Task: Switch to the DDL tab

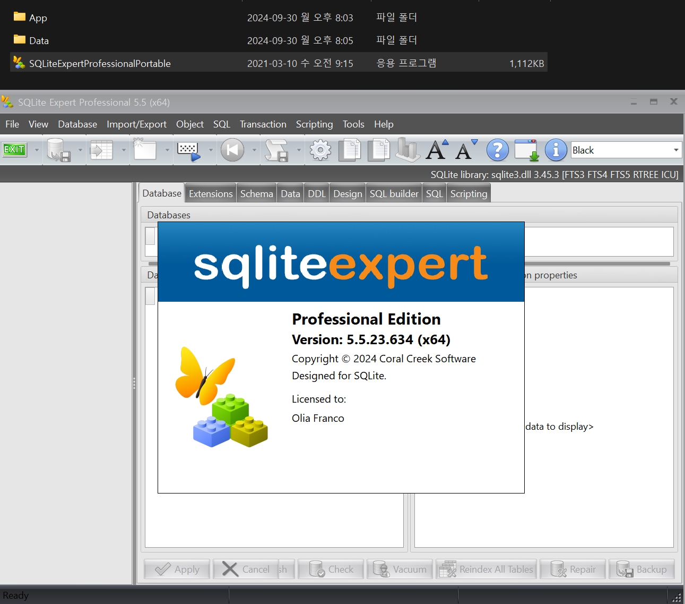Action: click(x=317, y=194)
